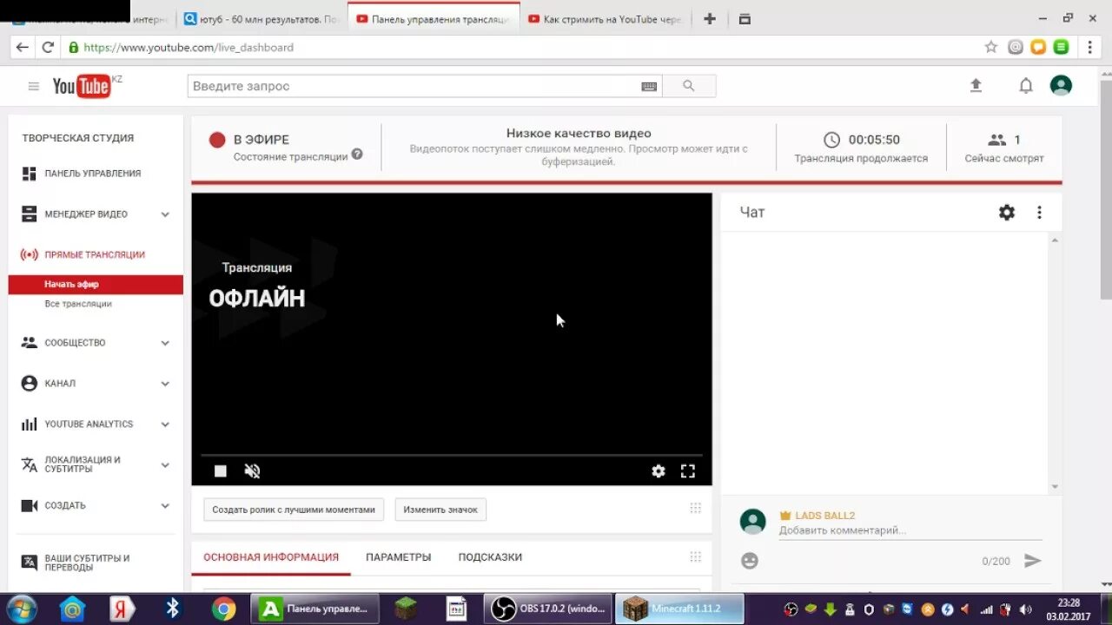Screen dimensions: 1112x625
Task: Expand Сообщество section
Action: click(x=165, y=343)
